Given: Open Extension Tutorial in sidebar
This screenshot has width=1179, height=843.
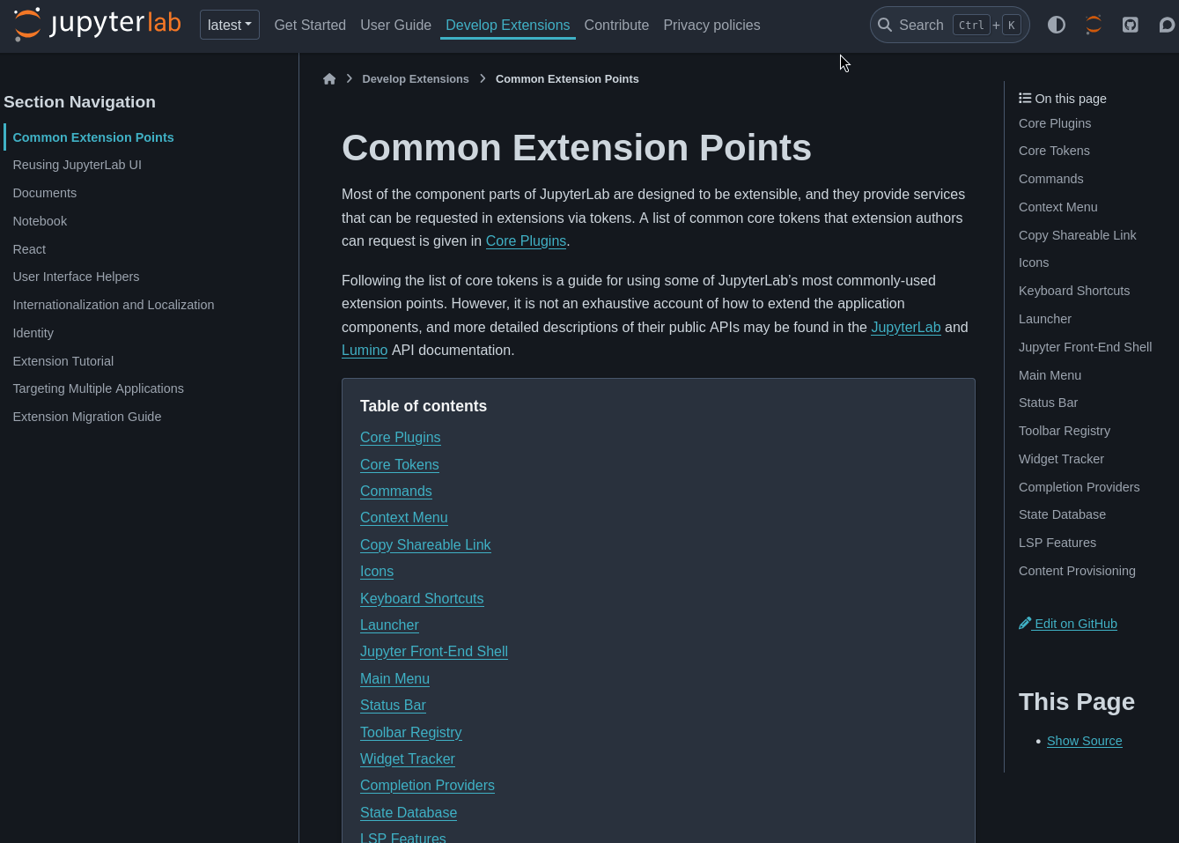Looking at the screenshot, I should pos(63,361).
